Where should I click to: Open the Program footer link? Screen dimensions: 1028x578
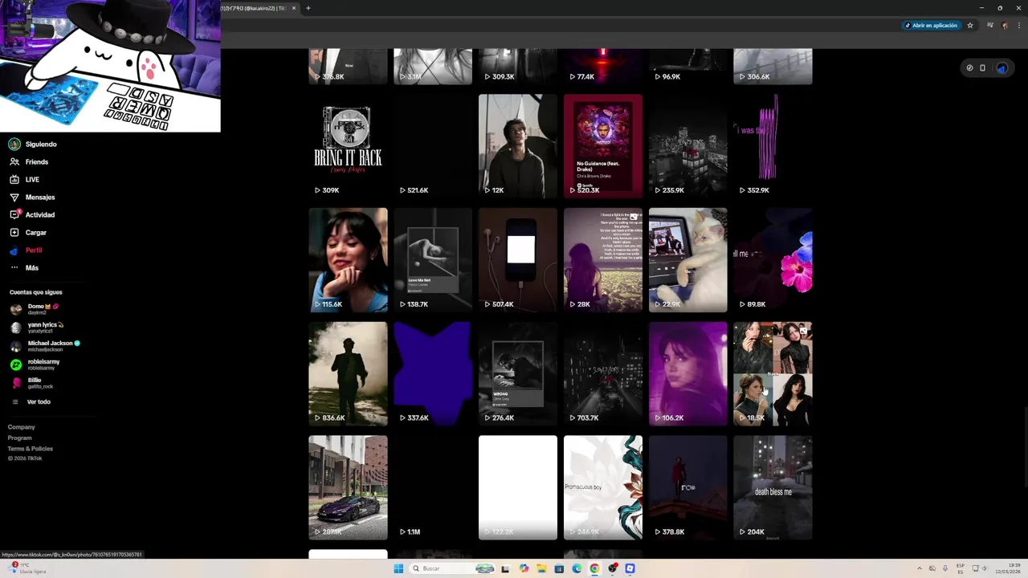click(x=20, y=438)
